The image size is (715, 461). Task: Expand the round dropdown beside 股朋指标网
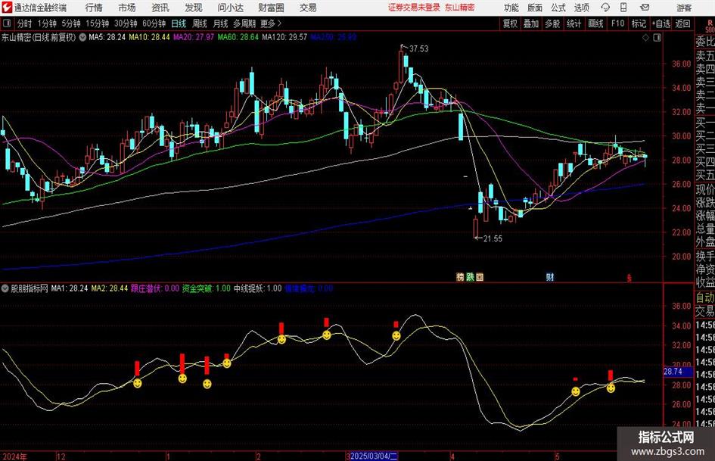5,288
